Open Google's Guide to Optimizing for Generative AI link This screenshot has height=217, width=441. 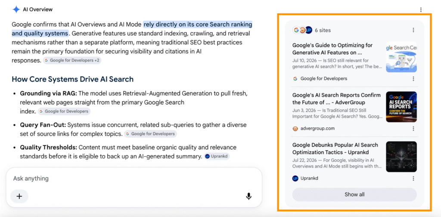coord(332,49)
